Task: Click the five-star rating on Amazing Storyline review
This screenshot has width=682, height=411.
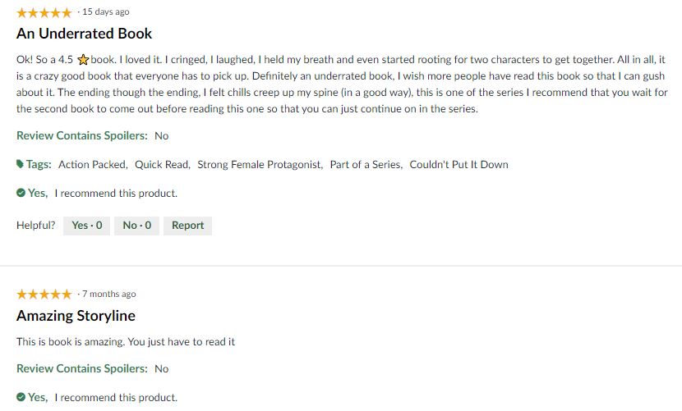Action: (44, 295)
